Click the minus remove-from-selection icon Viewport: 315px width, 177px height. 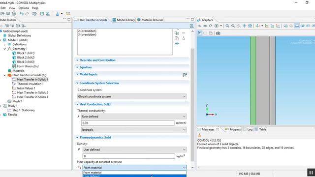click(x=184, y=33)
